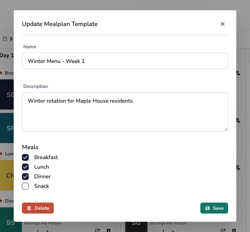The height and width of the screenshot is (232, 250).
Task: Uncheck the Breakfast meal checkbox
Action: (25, 157)
